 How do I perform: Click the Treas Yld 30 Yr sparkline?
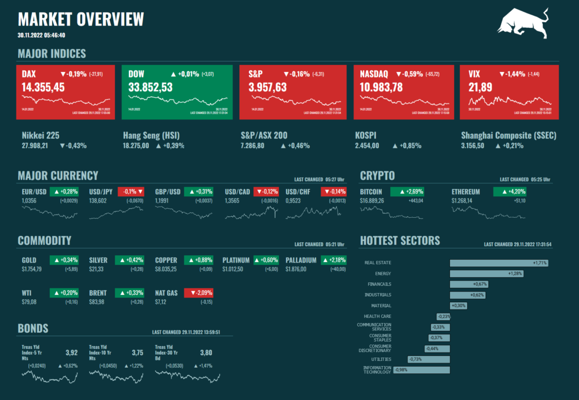[188, 376]
